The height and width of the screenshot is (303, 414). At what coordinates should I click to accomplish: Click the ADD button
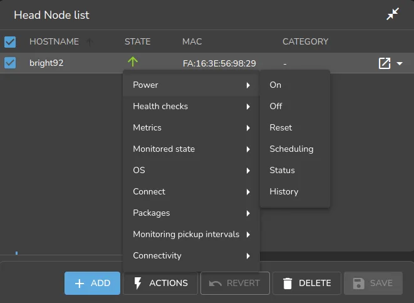(x=92, y=283)
